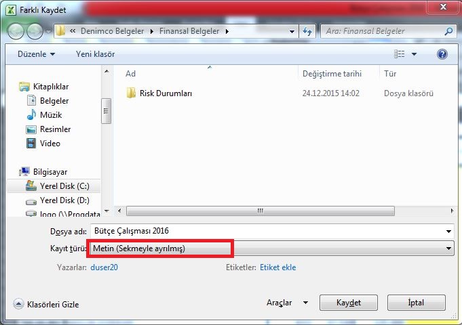The height and width of the screenshot is (325, 462).
Task: Click the Video film icon
Action: [31, 144]
